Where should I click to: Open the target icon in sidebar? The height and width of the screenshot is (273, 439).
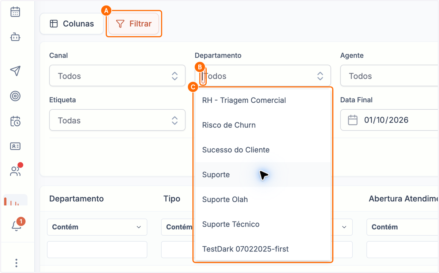[15, 96]
